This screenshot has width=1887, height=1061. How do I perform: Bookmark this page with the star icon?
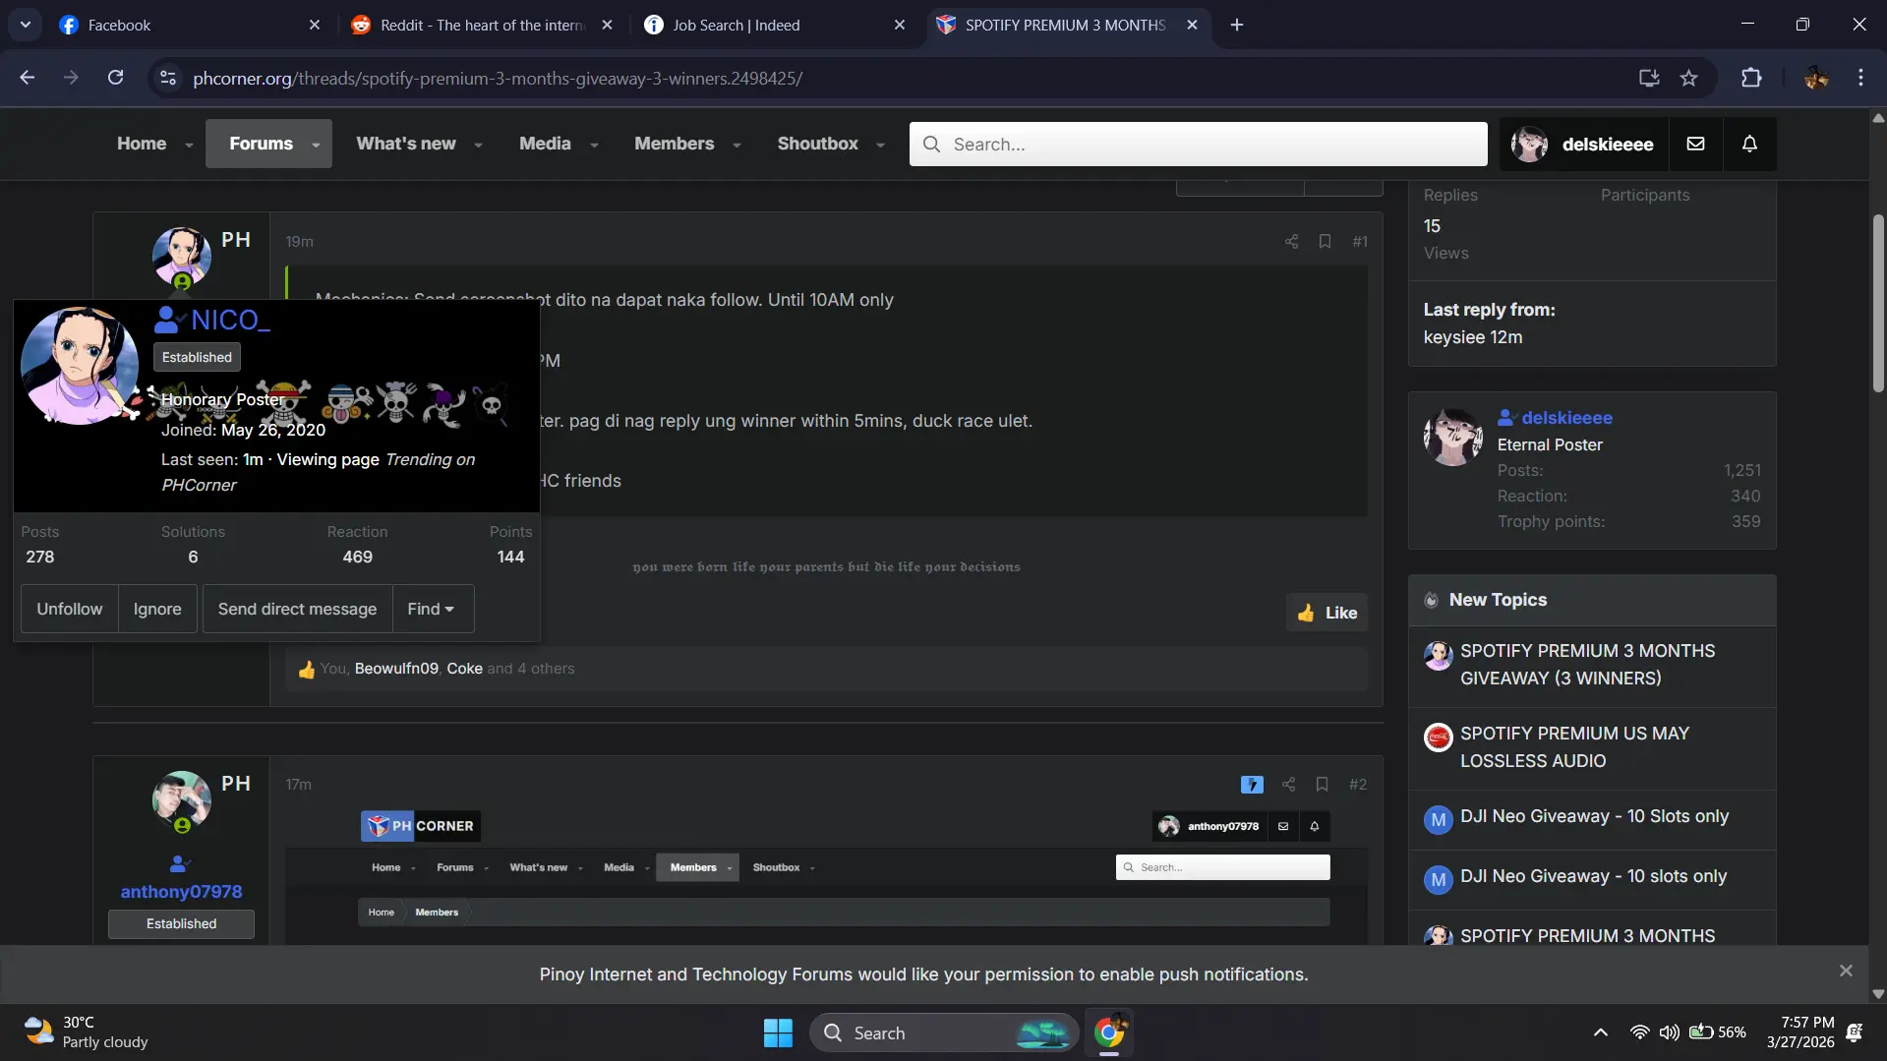(x=1688, y=79)
